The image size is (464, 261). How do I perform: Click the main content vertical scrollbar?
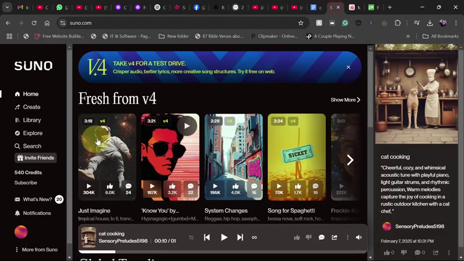370,89
